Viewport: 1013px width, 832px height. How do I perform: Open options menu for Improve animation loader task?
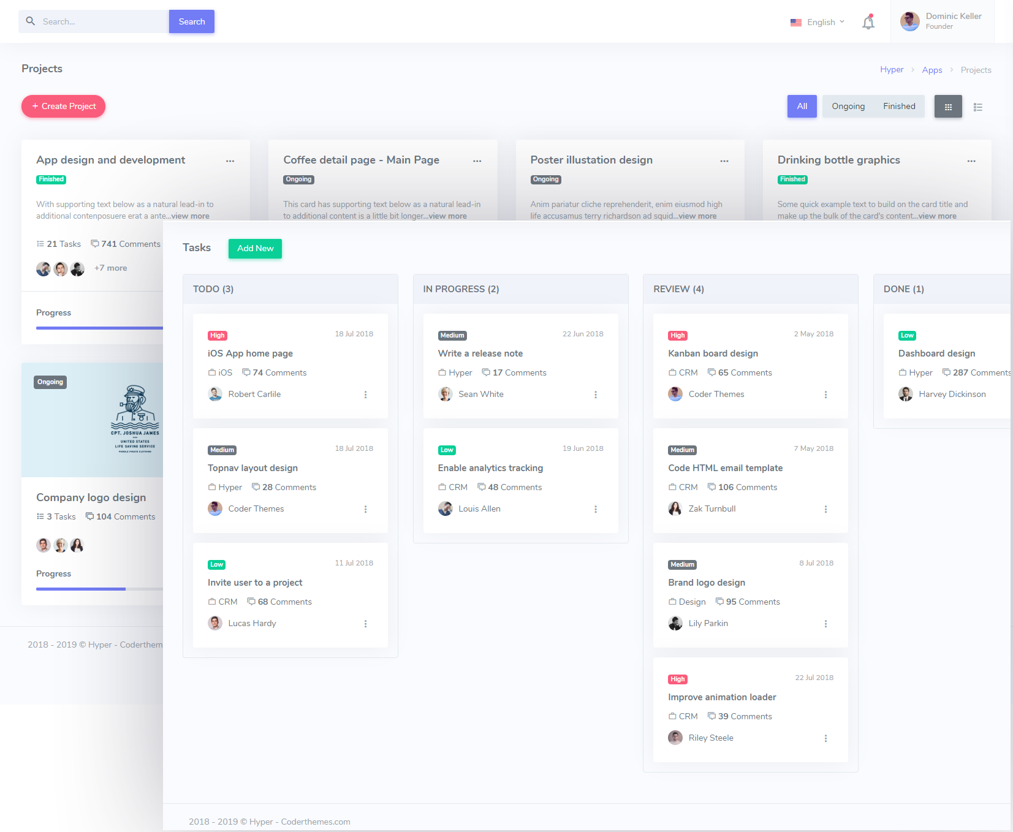(826, 738)
